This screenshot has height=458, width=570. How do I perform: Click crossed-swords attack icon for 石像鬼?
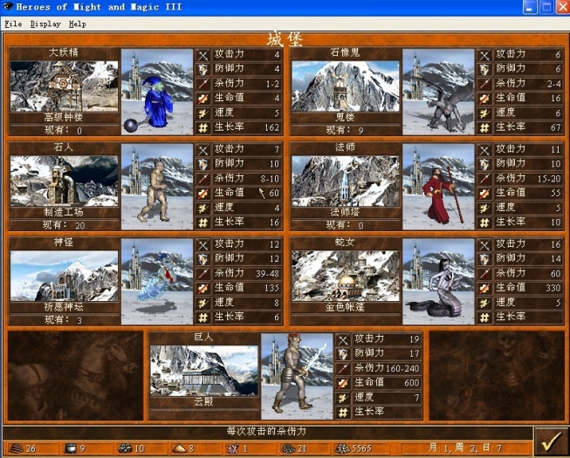484,55
